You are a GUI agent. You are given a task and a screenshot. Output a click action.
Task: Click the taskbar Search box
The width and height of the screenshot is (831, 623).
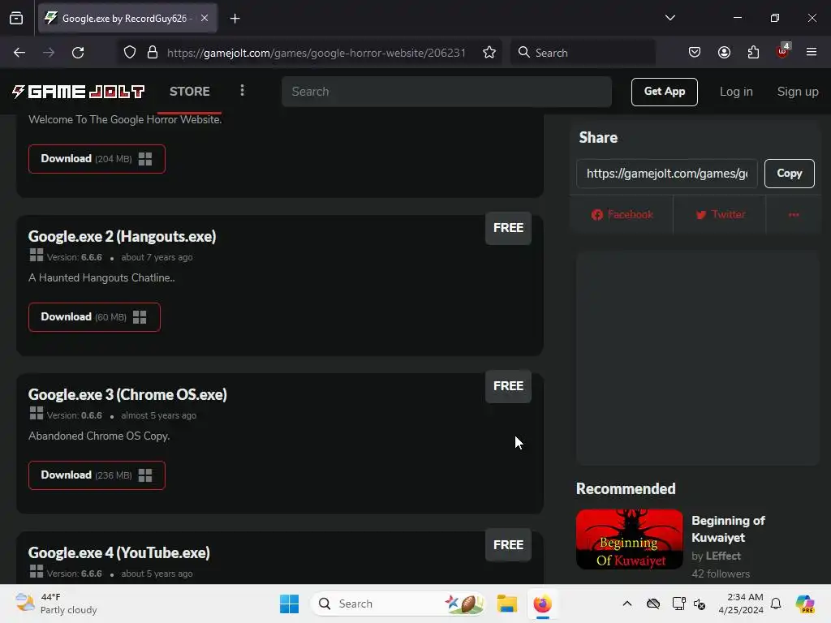[x=398, y=604]
